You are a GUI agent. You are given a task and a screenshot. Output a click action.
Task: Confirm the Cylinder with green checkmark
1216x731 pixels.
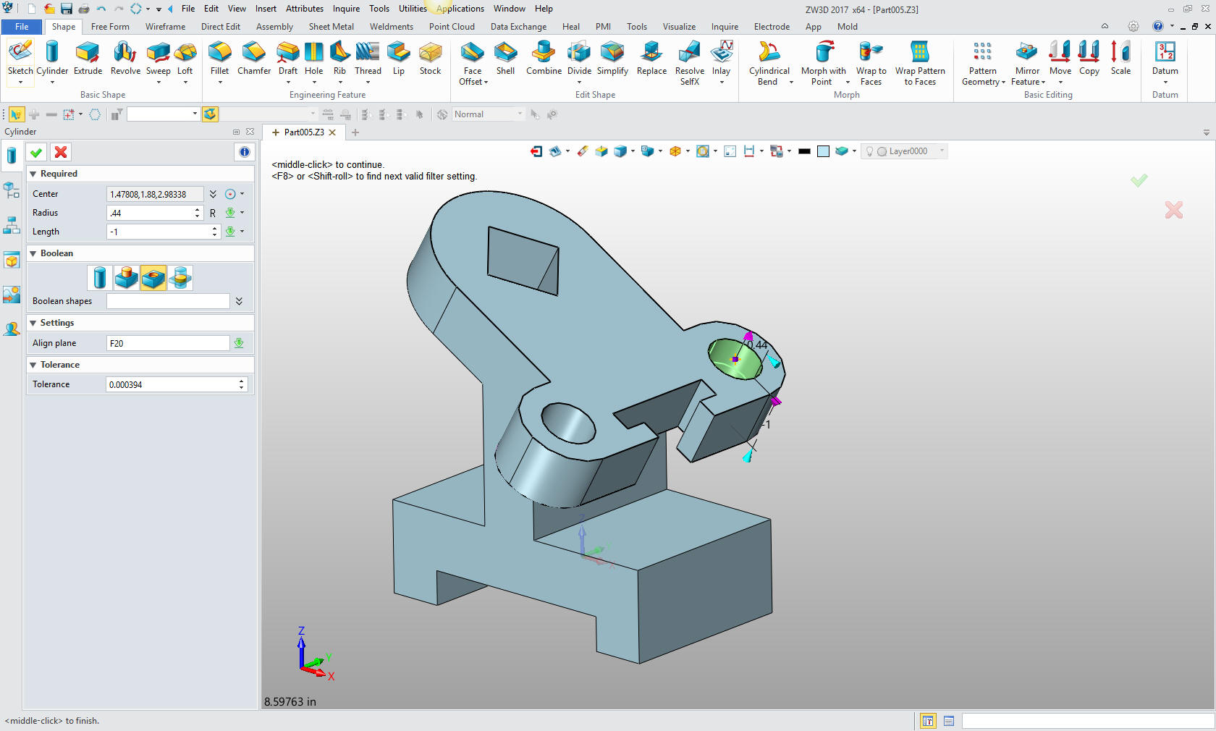click(x=36, y=152)
